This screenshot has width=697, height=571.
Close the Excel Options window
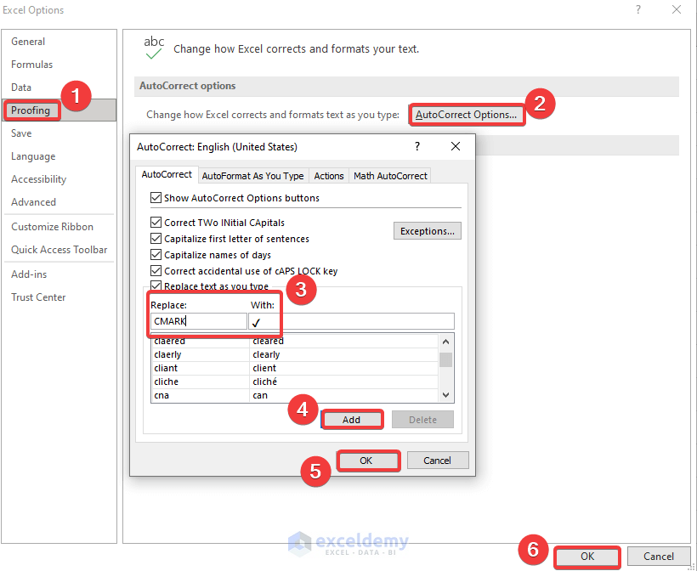tap(677, 9)
